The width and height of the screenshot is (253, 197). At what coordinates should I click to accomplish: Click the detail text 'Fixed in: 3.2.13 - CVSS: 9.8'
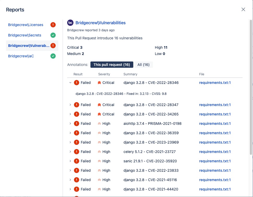(x=147, y=94)
